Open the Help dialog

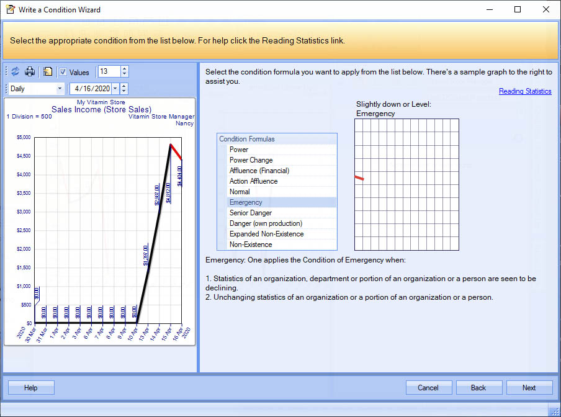pos(30,387)
